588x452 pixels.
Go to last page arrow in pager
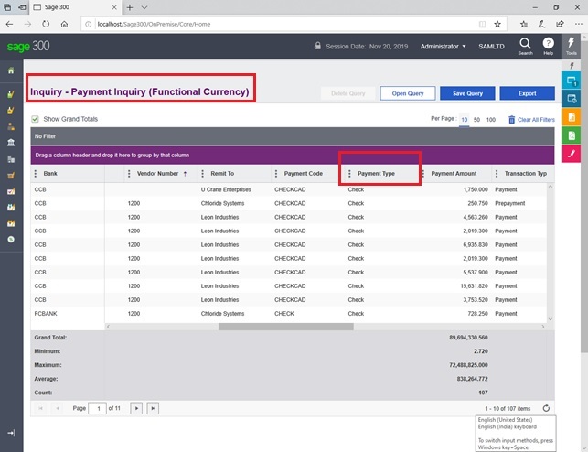pos(153,408)
